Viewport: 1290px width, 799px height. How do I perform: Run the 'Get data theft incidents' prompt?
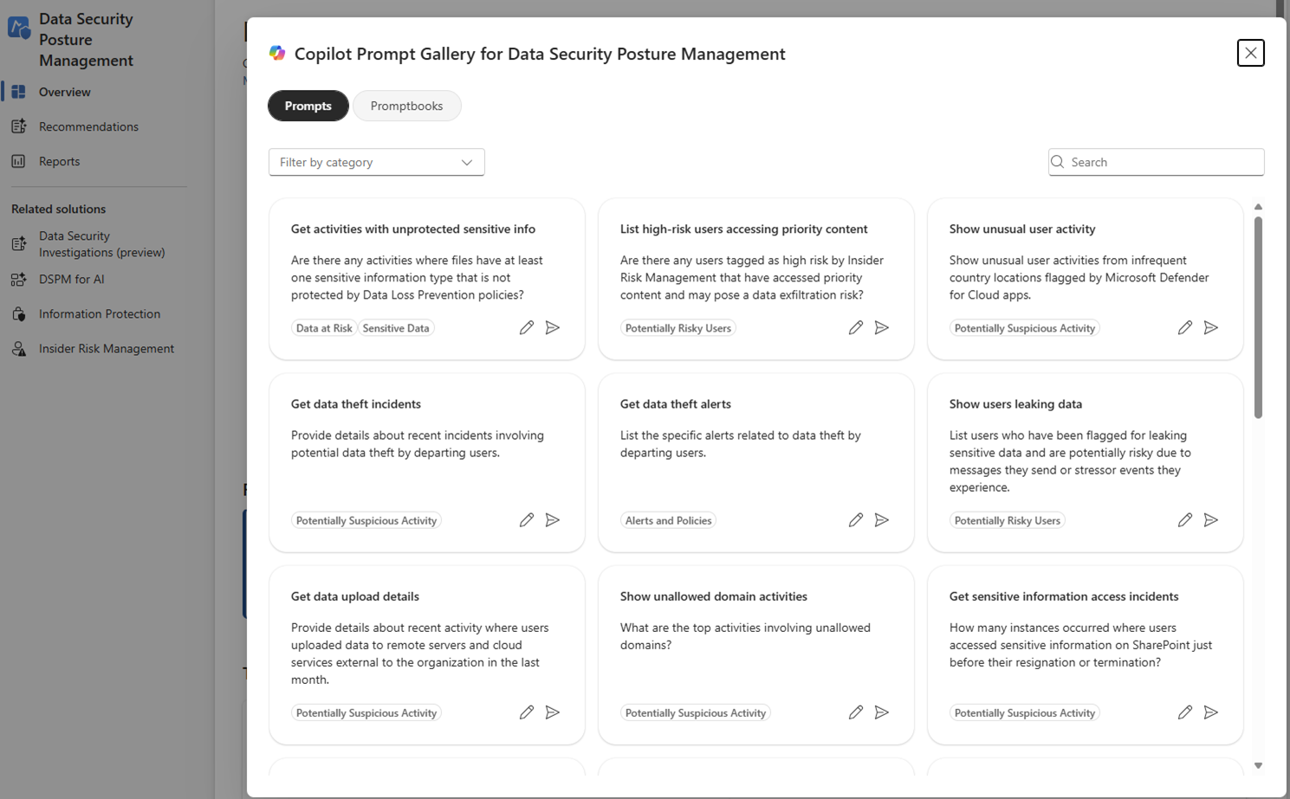[552, 520]
